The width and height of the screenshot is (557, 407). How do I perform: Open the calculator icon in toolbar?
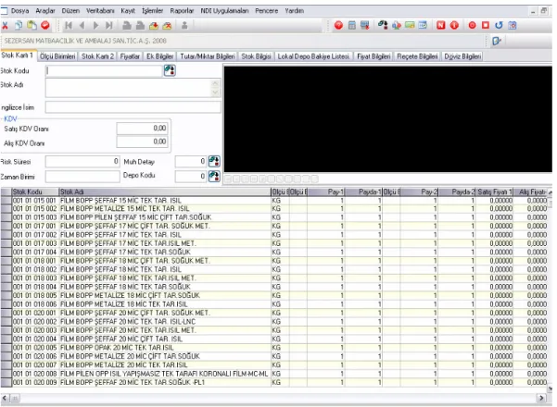coord(351,26)
